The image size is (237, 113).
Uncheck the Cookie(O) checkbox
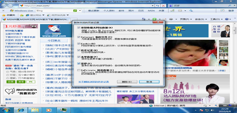79,44
